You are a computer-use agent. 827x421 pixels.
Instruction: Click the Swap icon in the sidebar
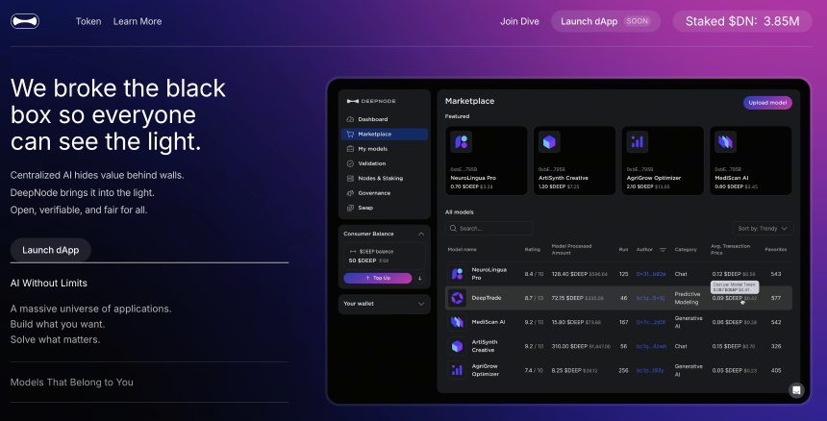(x=350, y=209)
